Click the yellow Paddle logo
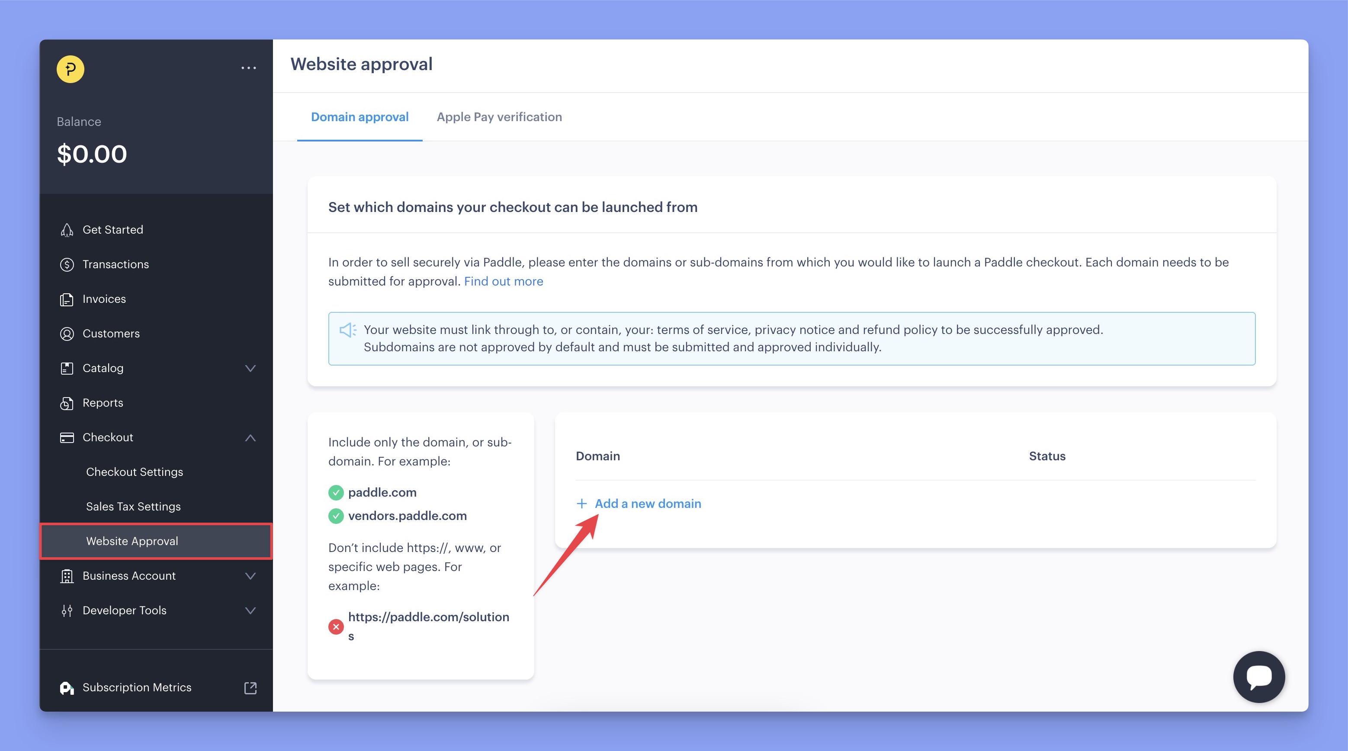1348x751 pixels. pos(70,69)
